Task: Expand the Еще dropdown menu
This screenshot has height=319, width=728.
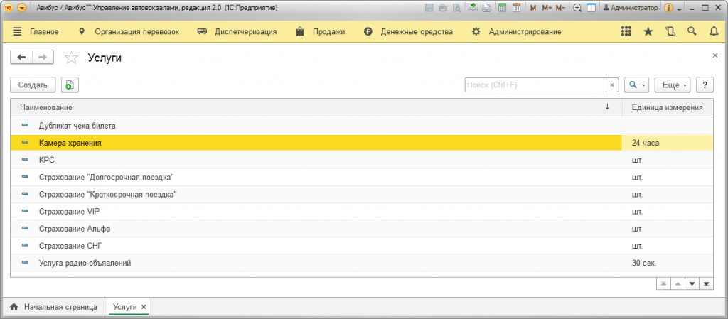Action: pos(672,85)
